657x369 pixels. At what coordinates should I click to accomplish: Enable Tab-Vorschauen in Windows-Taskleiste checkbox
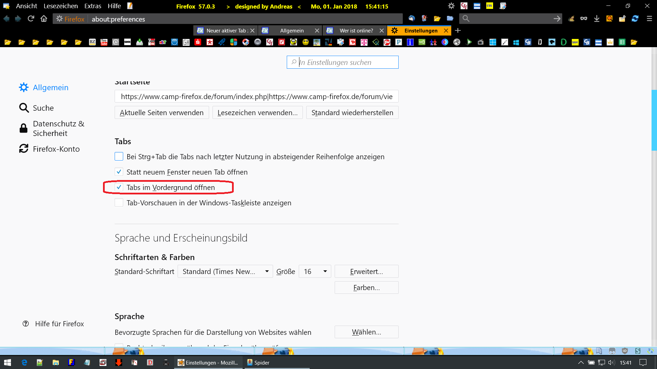(119, 203)
